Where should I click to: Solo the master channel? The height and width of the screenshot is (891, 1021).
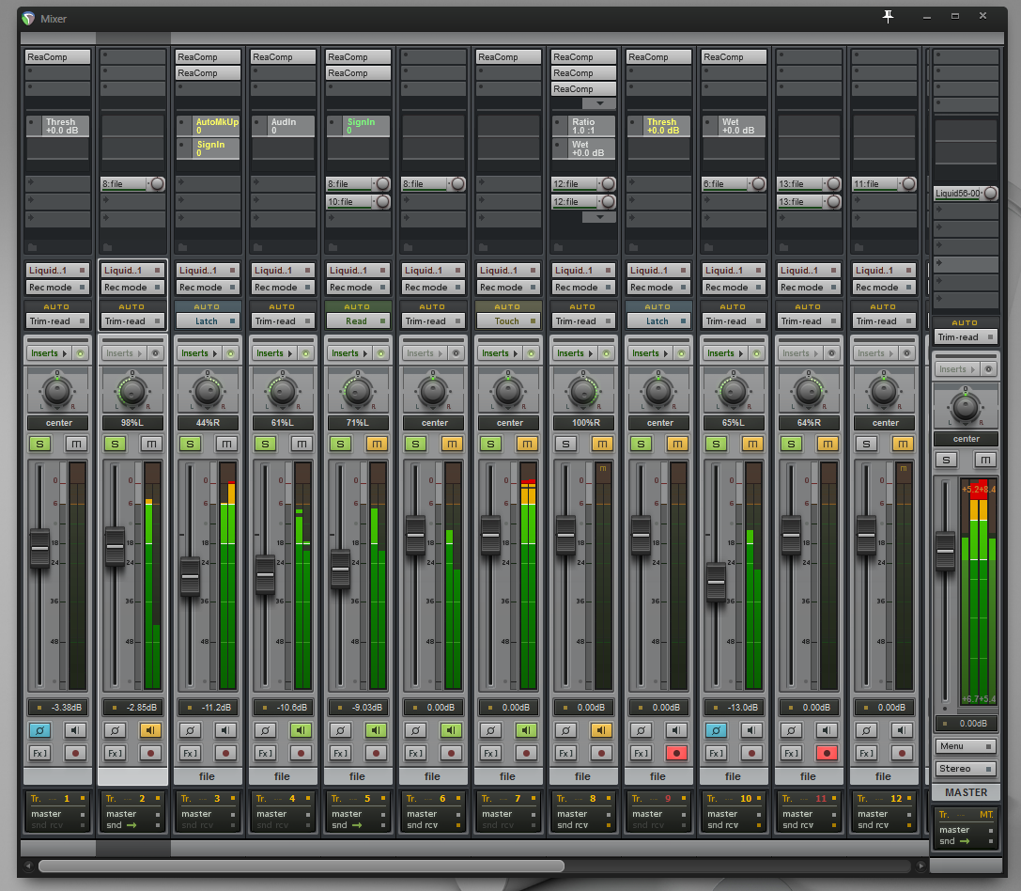click(946, 461)
